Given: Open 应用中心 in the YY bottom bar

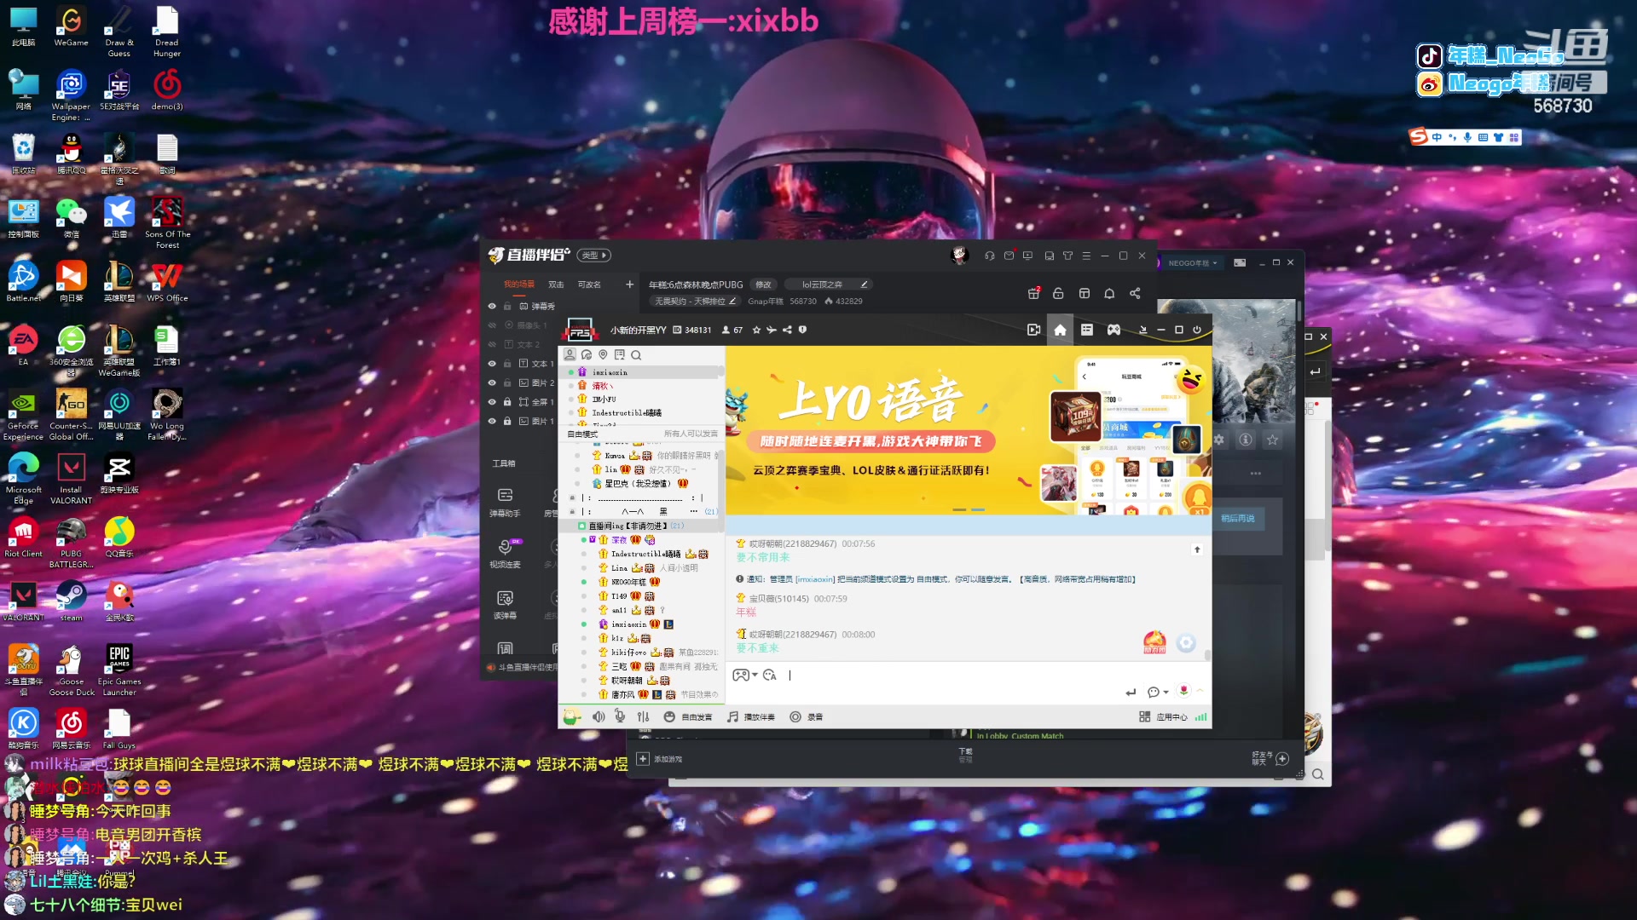Looking at the screenshot, I should click(x=1163, y=717).
